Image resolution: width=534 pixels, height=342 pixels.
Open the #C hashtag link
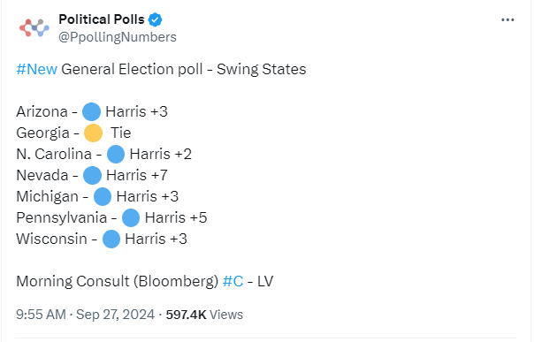coord(233,281)
